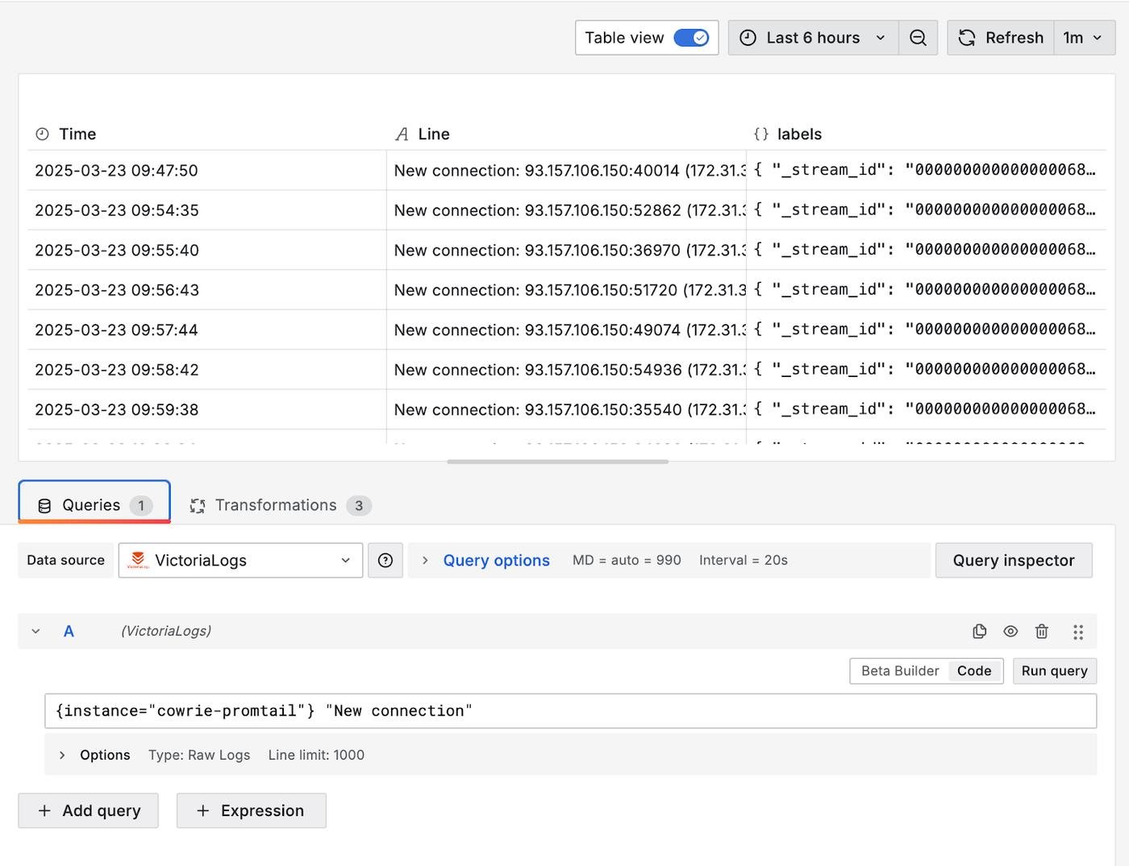1129x866 pixels.
Task: Click the Refresh button
Action: tap(1001, 38)
